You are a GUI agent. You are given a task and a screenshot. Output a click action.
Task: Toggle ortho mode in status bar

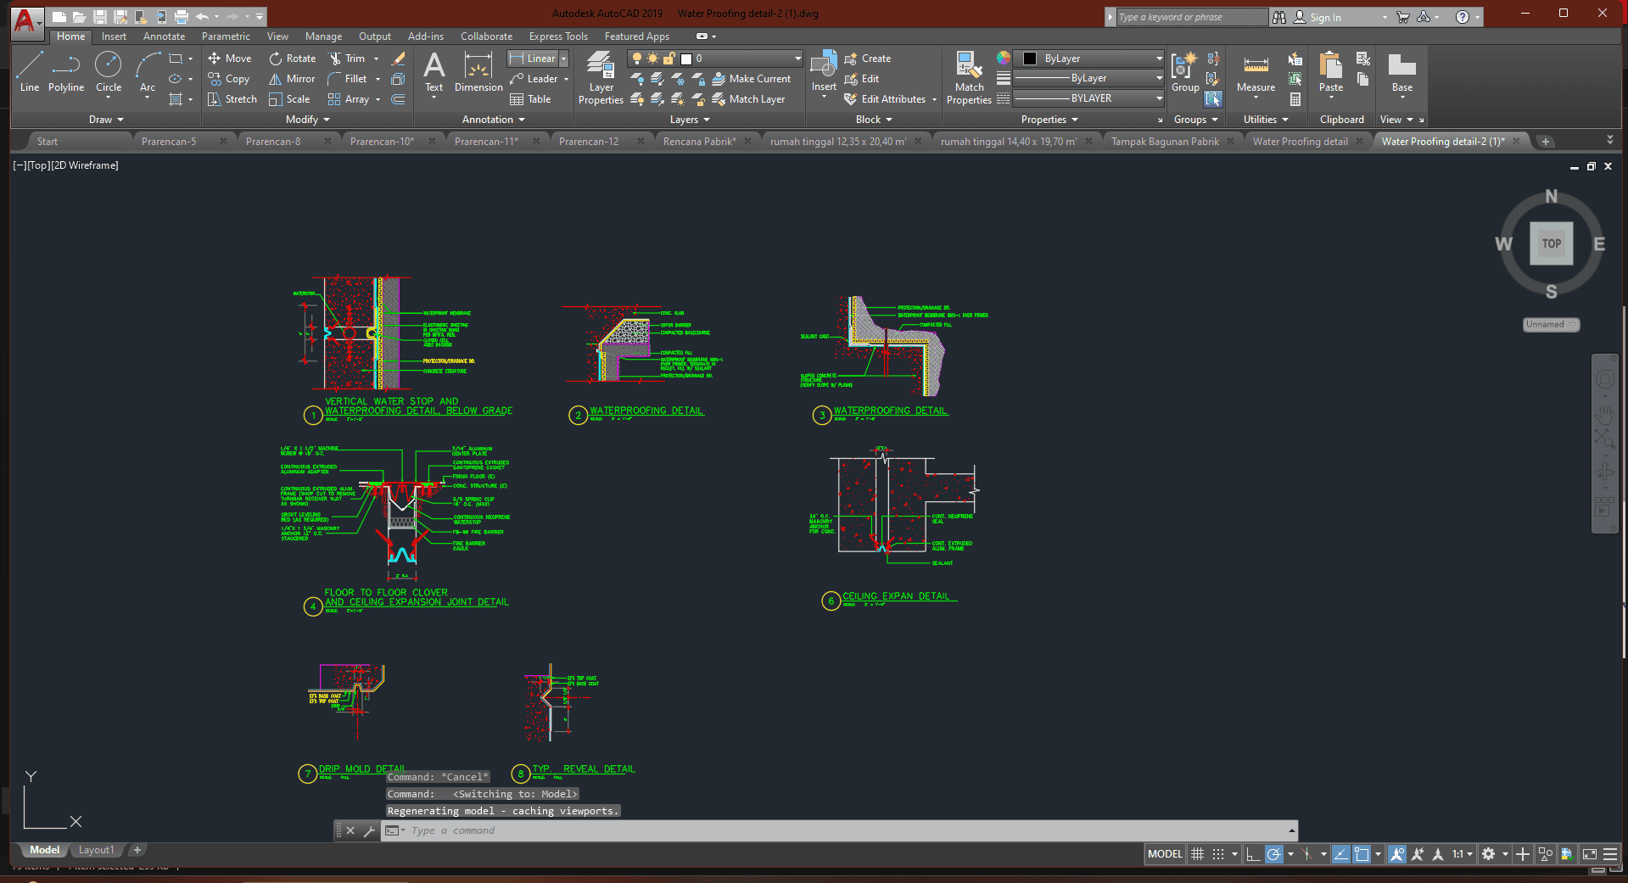[1253, 854]
